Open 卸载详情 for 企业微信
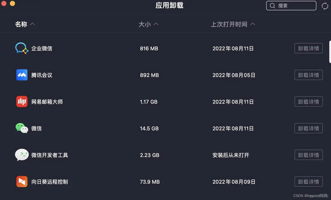The width and height of the screenshot is (331, 200). [x=308, y=48]
